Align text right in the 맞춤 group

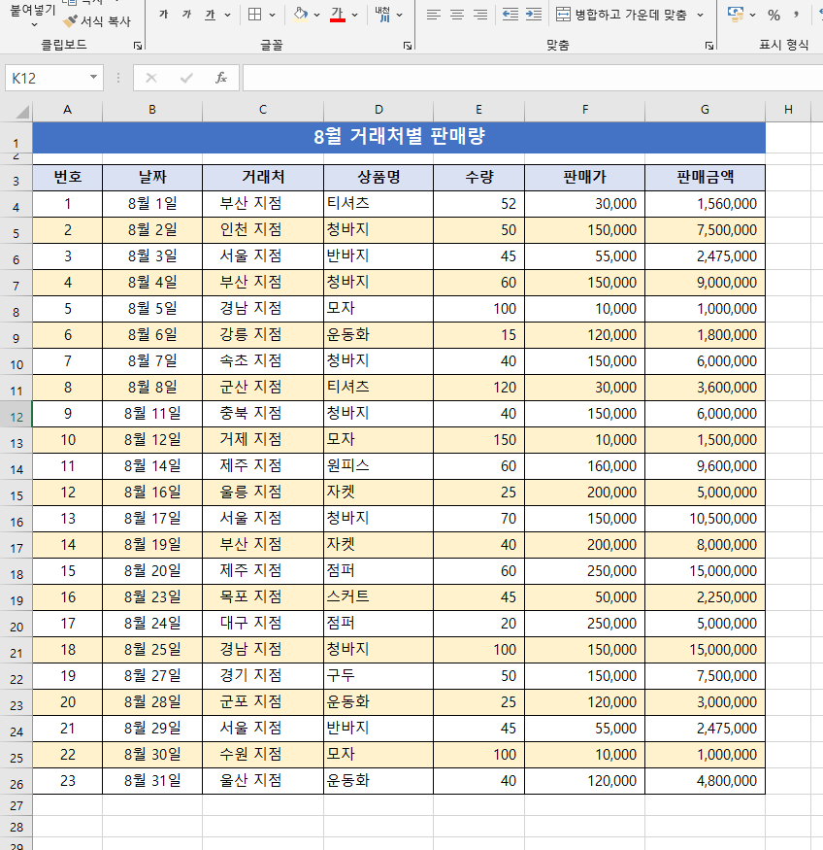point(480,15)
